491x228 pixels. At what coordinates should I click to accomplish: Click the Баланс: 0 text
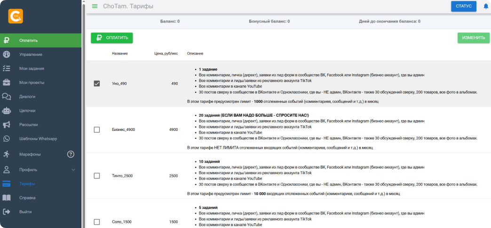(170, 22)
